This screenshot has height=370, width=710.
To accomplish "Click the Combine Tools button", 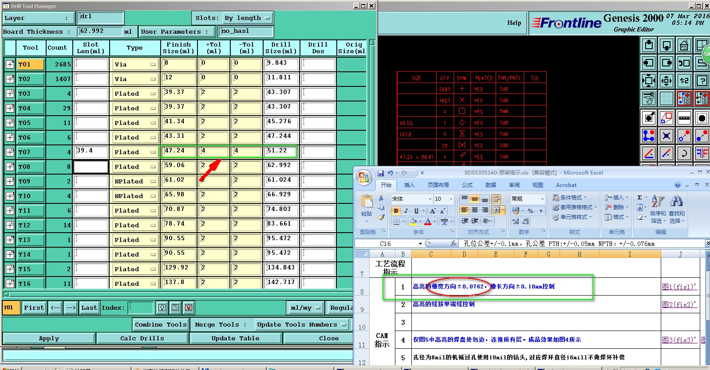I will point(161,325).
